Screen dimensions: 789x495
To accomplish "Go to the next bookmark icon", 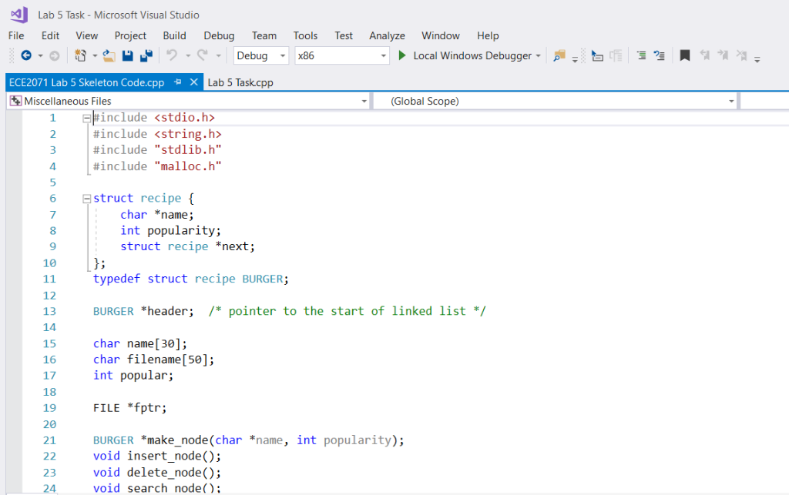I will [x=723, y=55].
